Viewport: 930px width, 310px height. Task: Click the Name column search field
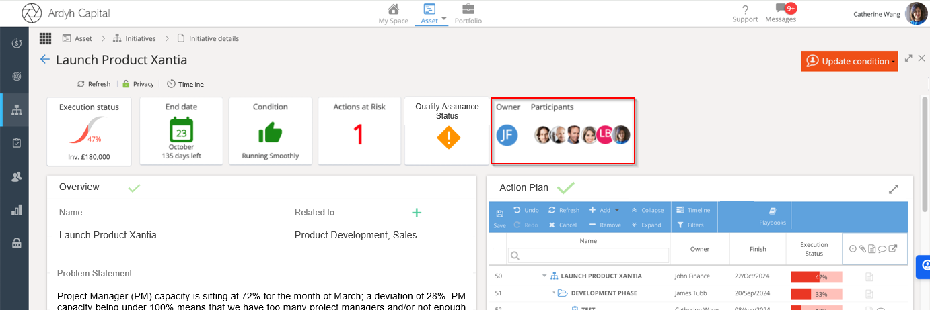tap(588, 255)
